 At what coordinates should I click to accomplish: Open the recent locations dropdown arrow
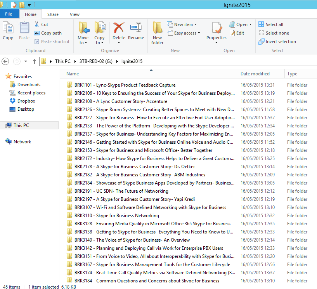[x=26, y=61]
